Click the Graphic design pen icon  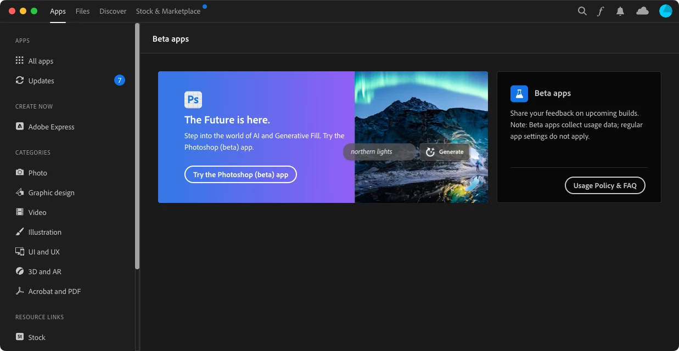click(x=20, y=192)
